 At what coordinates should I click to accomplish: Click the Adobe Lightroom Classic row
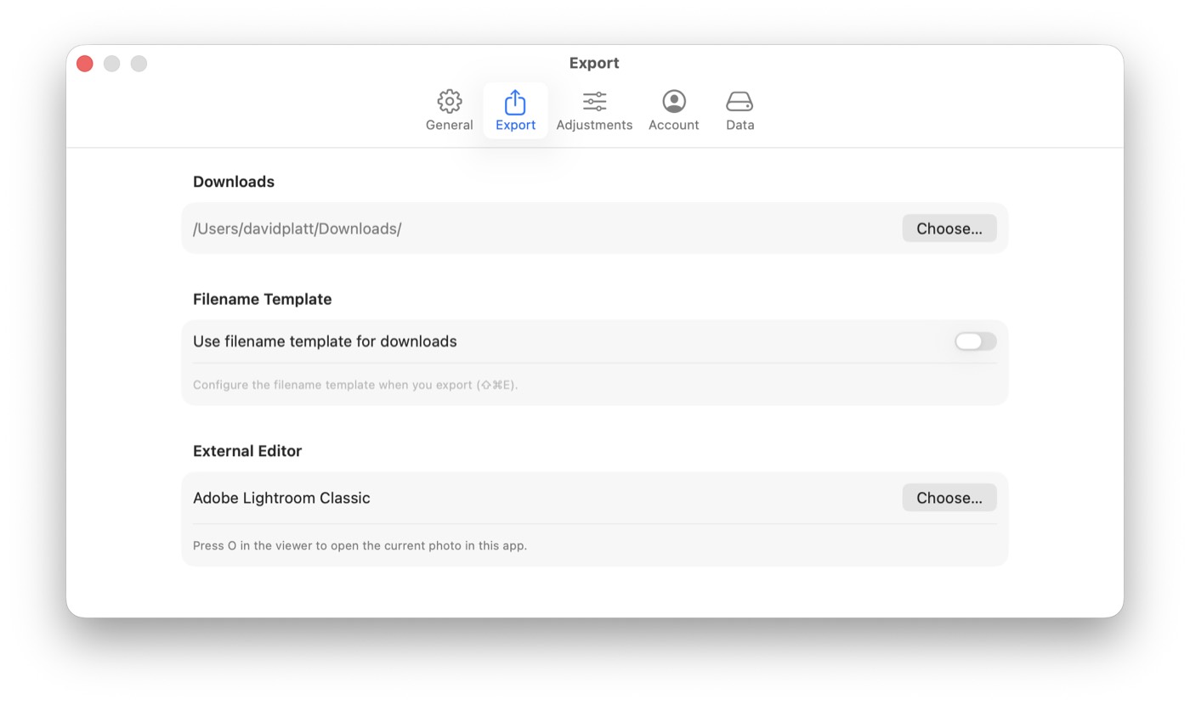tap(594, 498)
